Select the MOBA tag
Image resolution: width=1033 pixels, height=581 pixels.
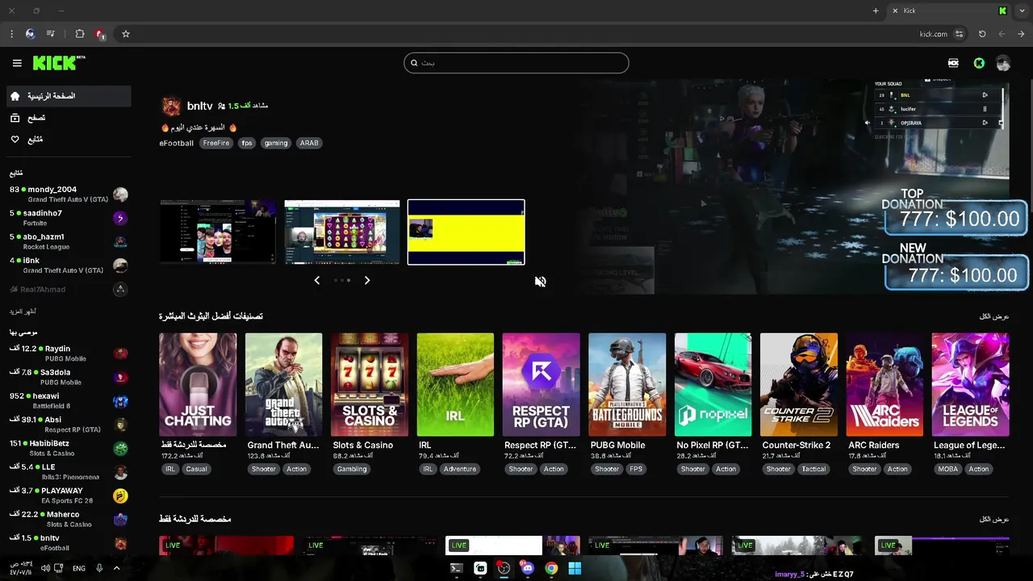pyautogui.click(x=948, y=469)
